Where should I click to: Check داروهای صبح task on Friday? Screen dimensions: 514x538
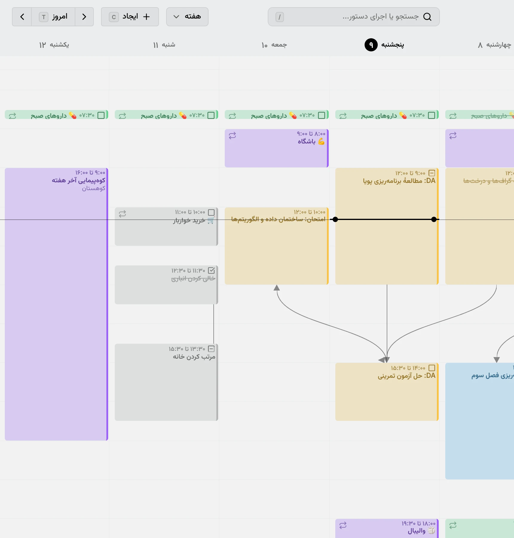(322, 115)
